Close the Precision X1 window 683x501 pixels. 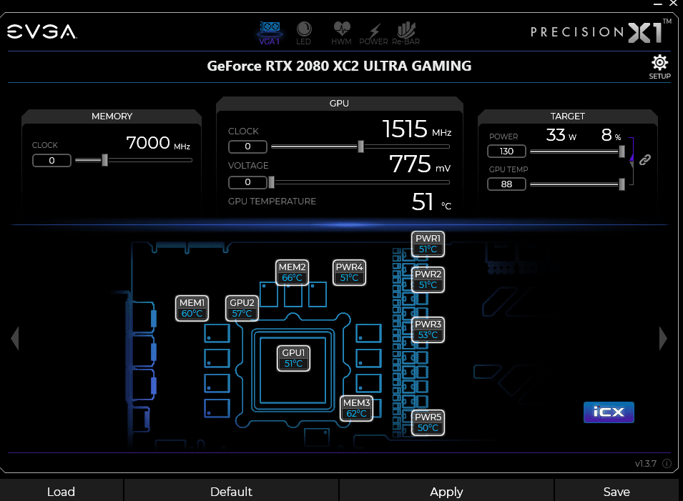click(672, 3)
